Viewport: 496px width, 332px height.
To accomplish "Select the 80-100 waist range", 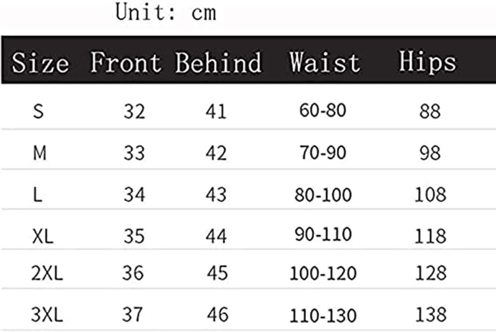I will pos(323,195).
